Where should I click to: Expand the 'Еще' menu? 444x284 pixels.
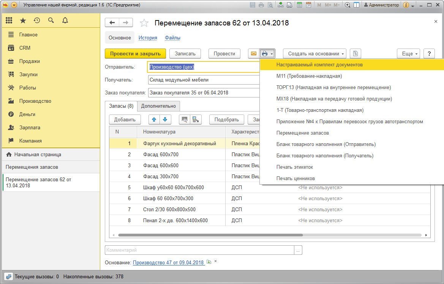[x=408, y=53]
